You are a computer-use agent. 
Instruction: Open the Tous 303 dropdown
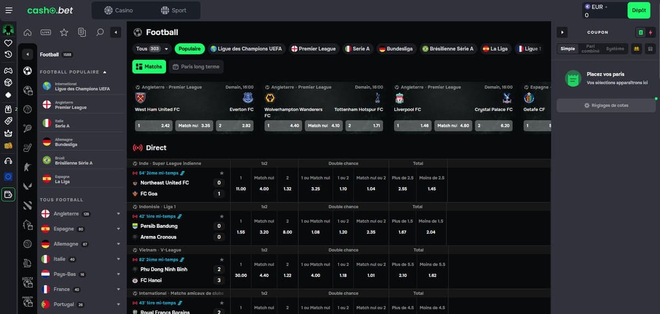(x=152, y=49)
